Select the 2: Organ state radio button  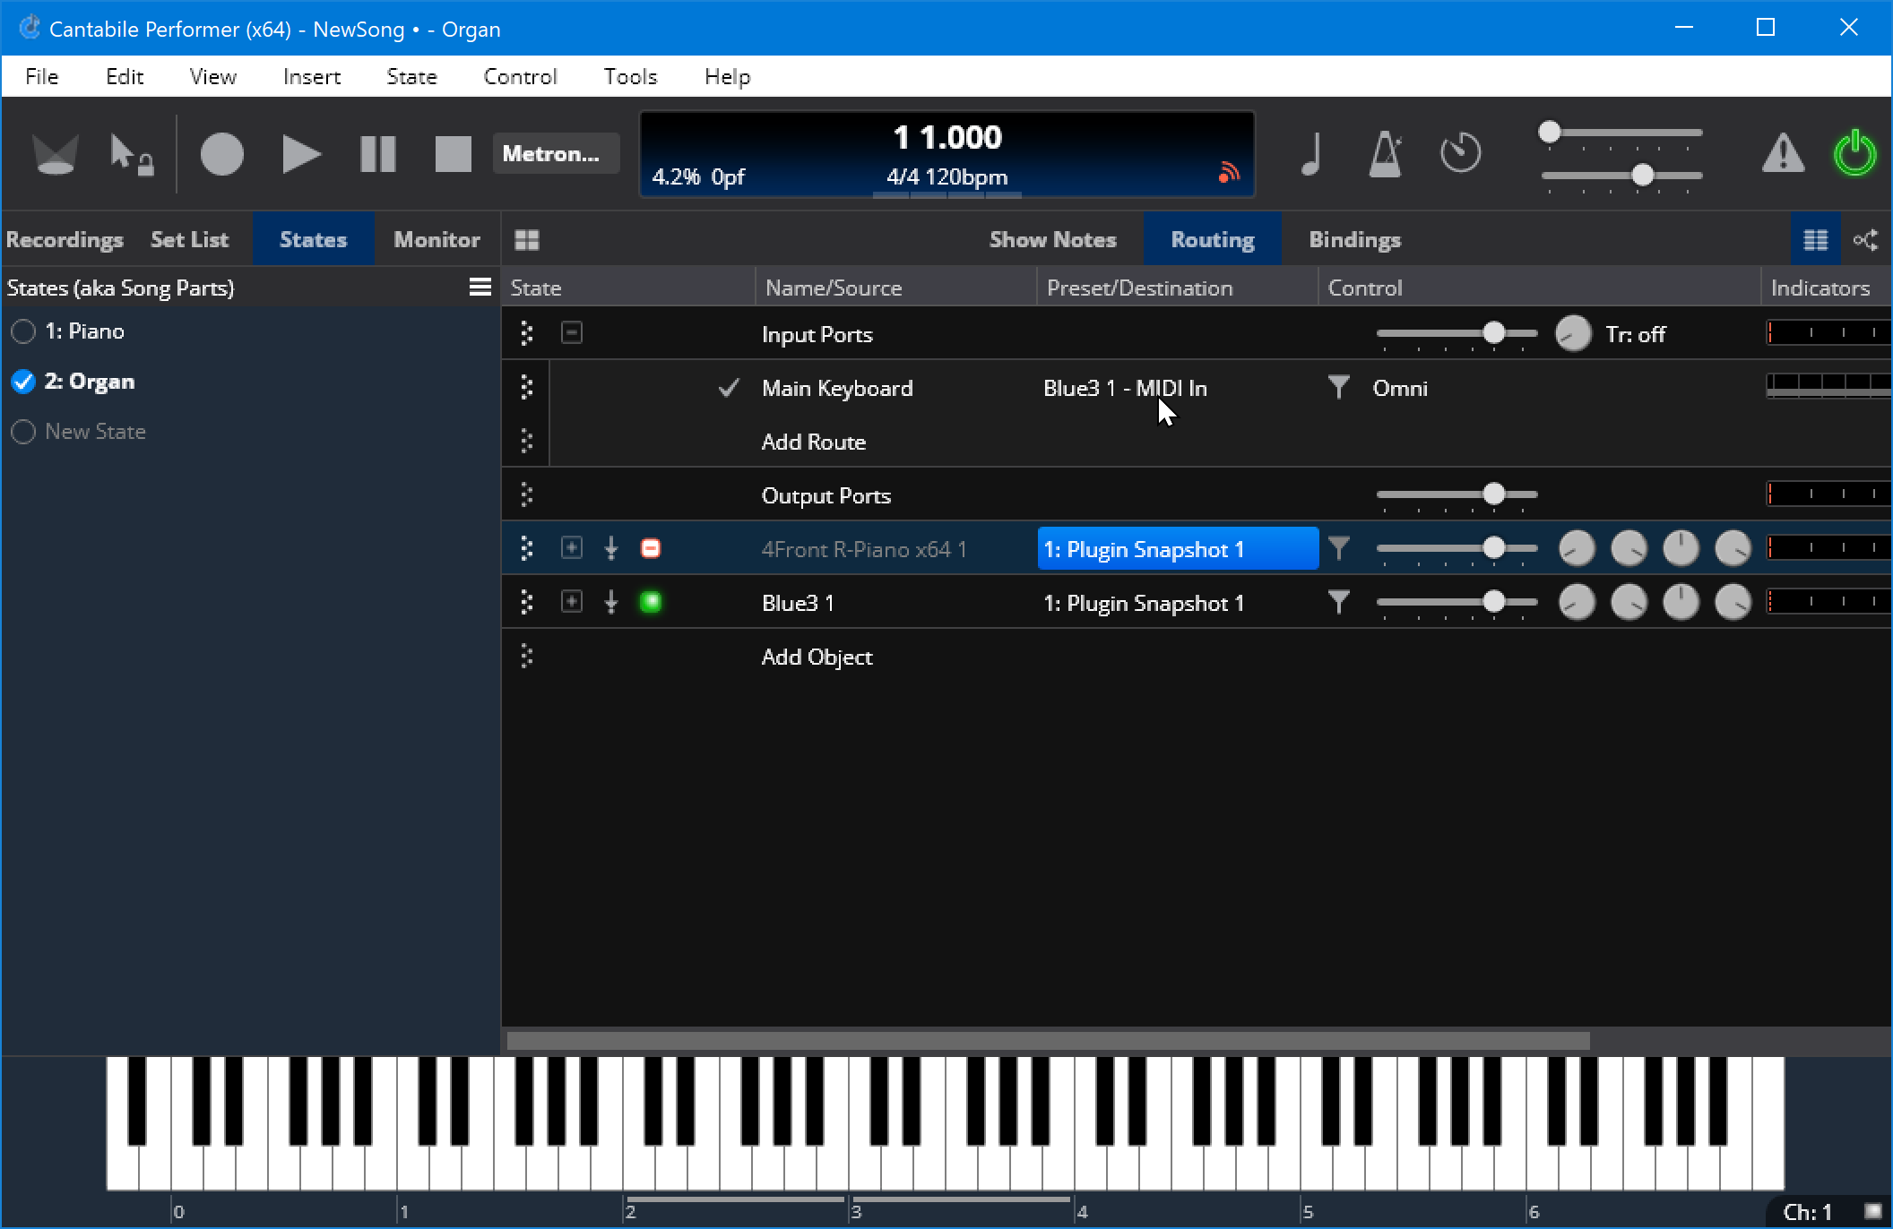[x=23, y=382]
